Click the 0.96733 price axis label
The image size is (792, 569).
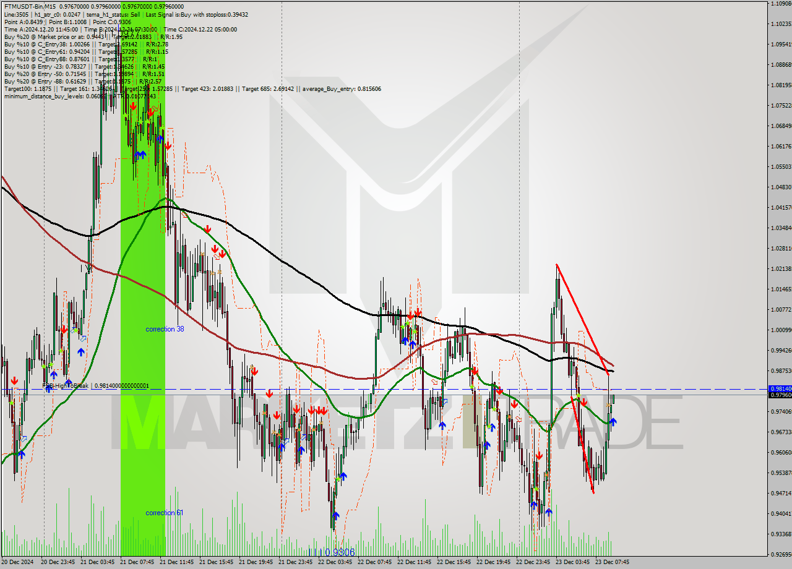(781, 432)
